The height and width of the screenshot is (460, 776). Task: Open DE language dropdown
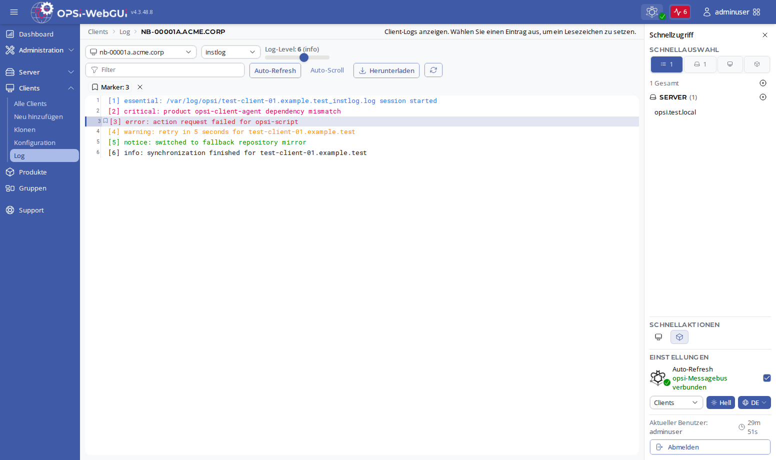[754, 402]
